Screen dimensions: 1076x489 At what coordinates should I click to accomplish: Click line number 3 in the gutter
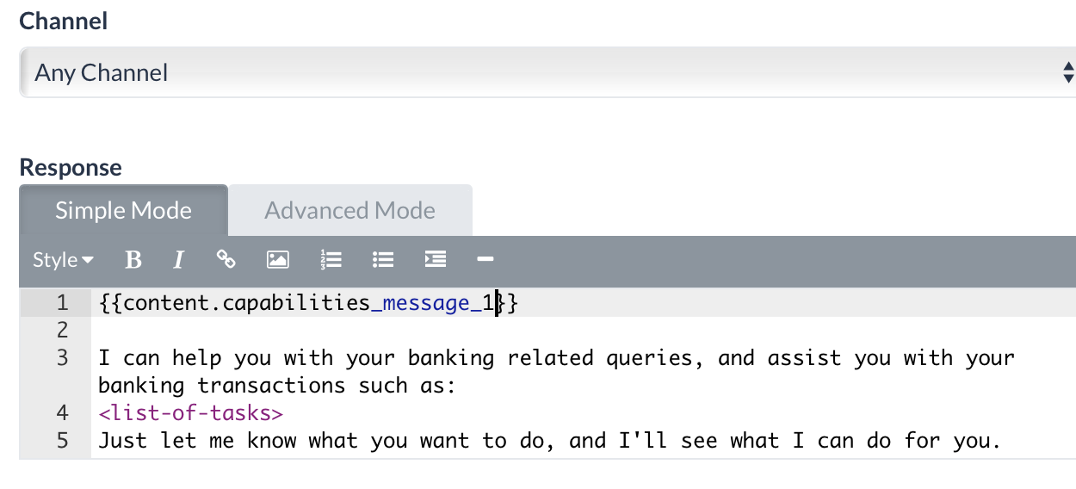[61, 358]
